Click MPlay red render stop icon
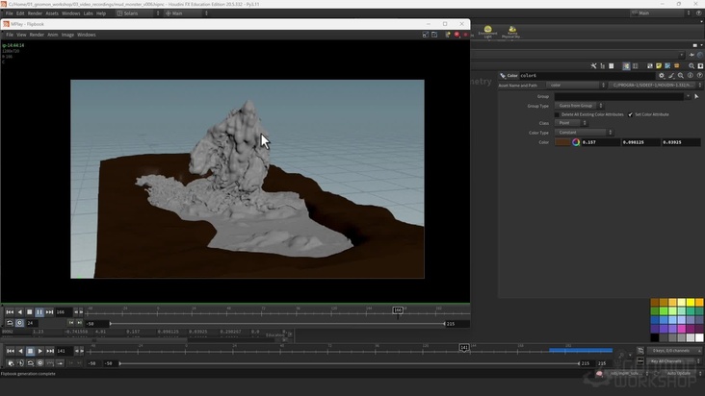 [x=457, y=35]
